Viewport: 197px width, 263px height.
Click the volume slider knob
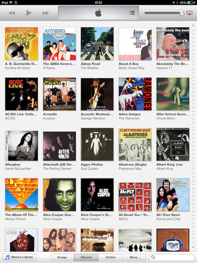(x=182, y=13)
